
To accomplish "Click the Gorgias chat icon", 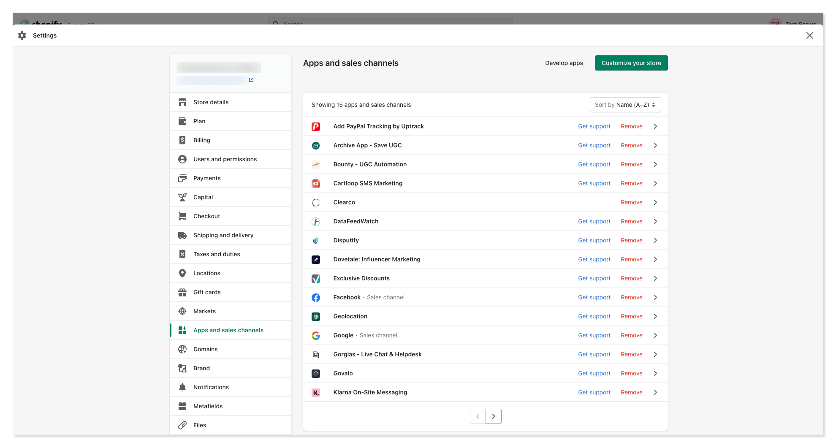I will 316,354.
